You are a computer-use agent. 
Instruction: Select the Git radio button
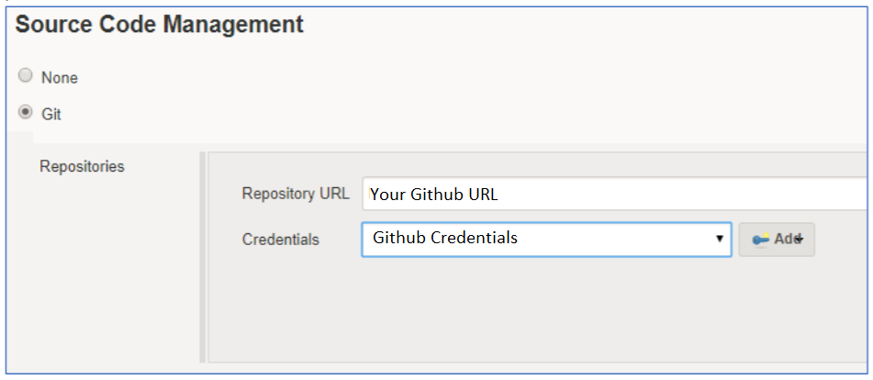coord(25,112)
